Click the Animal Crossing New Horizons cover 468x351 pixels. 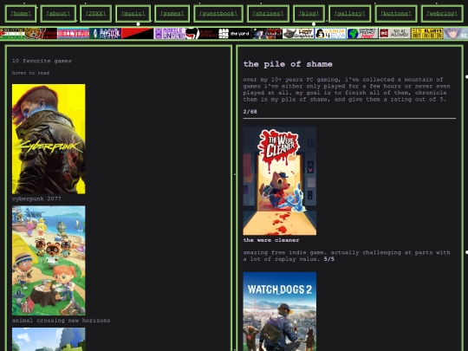click(x=49, y=261)
